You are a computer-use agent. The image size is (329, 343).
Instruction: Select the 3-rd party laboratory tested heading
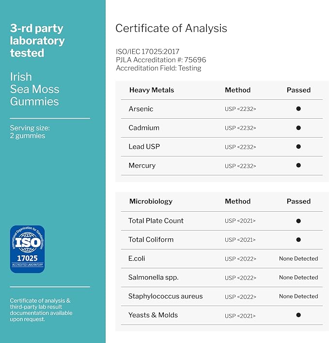point(37,40)
